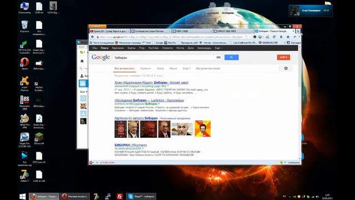The image size is (355, 200).
Task: Open Новости in Google's top black bar
Action: (168, 48)
